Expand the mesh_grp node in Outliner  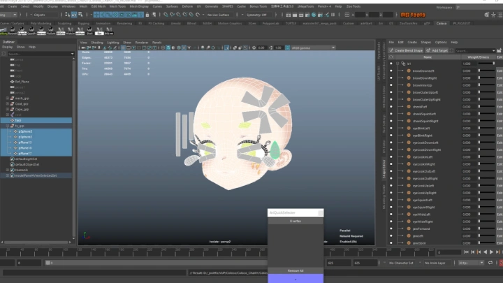point(8,99)
